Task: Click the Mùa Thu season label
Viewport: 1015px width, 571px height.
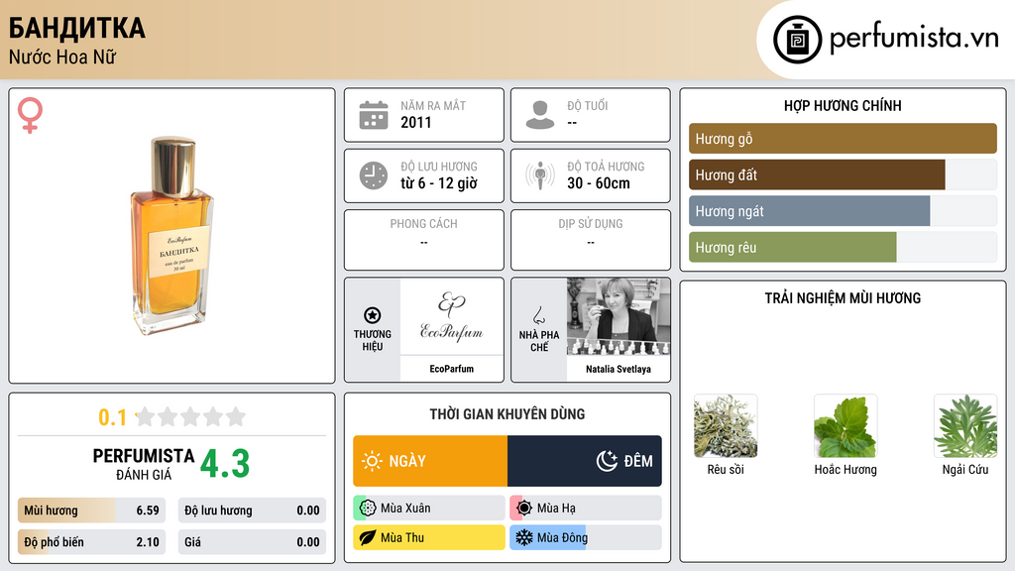Action: click(x=402, y=537)
